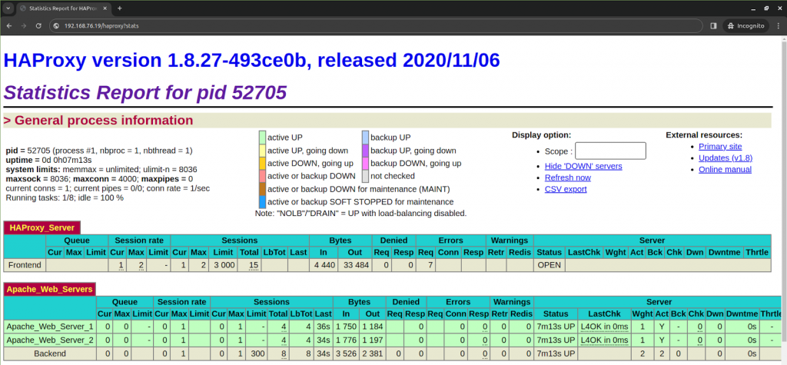Click the HAProxy version heading
The height and width of the screenshot is (365, 787).
tap(252, 60)
